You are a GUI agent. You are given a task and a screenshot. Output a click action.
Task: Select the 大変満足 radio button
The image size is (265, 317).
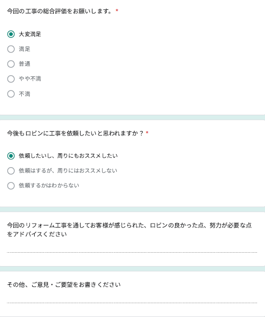[11, 34]
